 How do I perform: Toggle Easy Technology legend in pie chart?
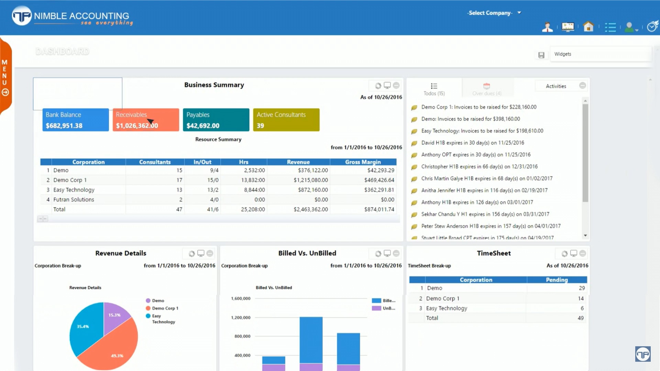click(161, 319)
